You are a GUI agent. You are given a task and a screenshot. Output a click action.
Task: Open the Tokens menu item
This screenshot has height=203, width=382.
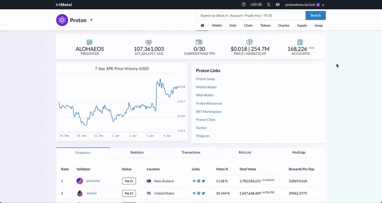[265, 25]
